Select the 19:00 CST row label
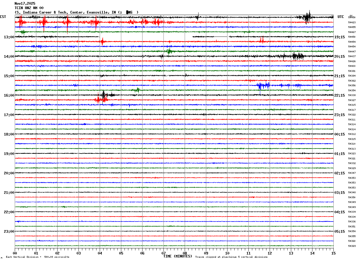 pyautogui.click(x=9, y=154)
